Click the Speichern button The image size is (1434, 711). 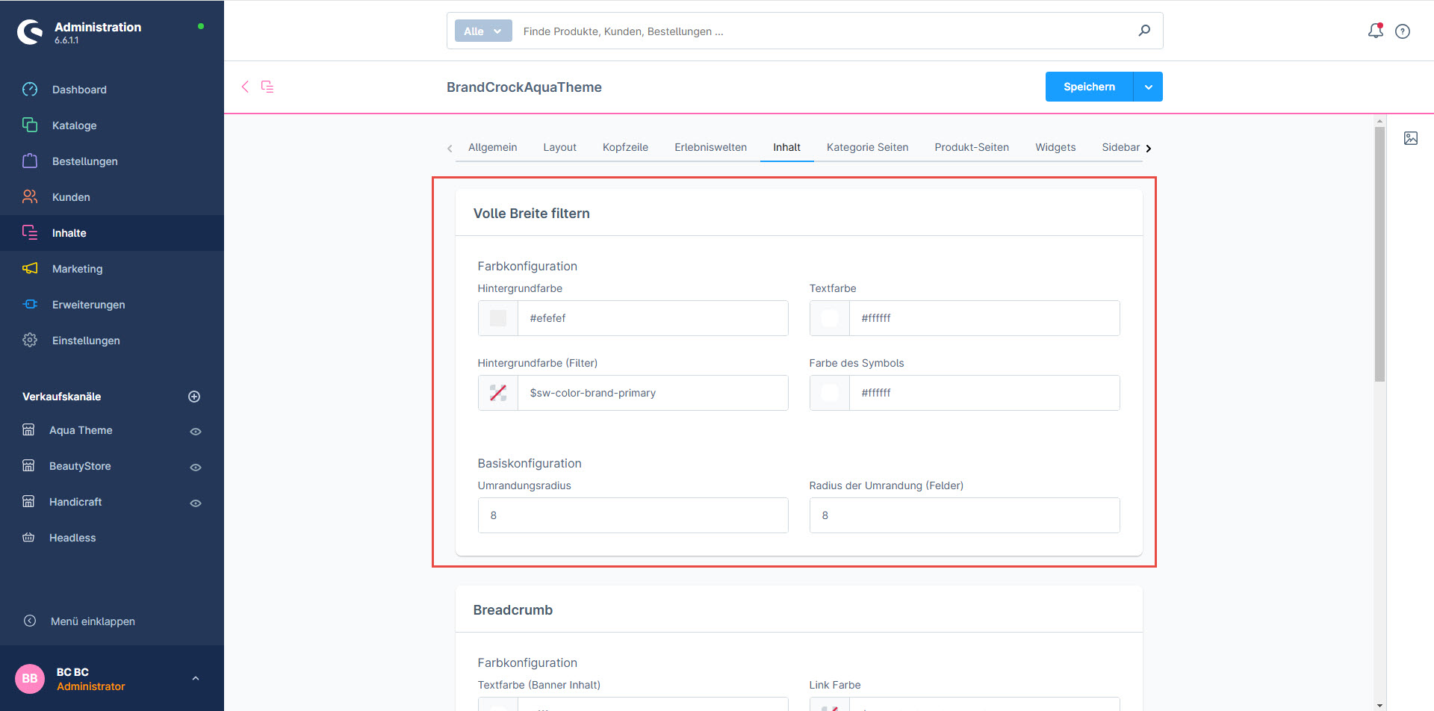point(1089,87)
